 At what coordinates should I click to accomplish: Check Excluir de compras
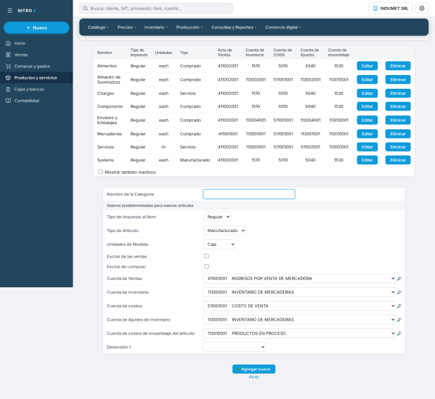[x=206, y=267]
